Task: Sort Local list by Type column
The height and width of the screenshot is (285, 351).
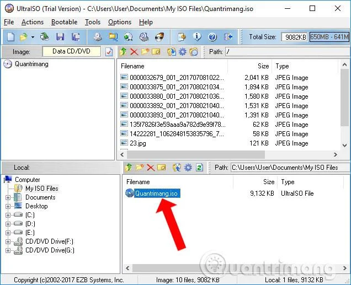Action: [x=310, y=182]
